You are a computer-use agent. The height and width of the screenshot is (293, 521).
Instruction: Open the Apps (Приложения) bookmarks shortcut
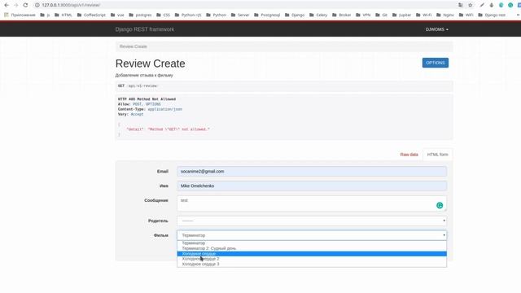pos(20,15)
